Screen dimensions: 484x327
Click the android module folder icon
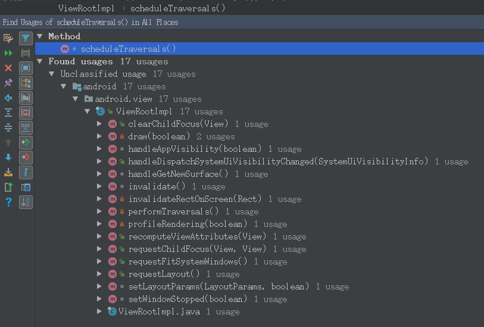coord(77,86)
